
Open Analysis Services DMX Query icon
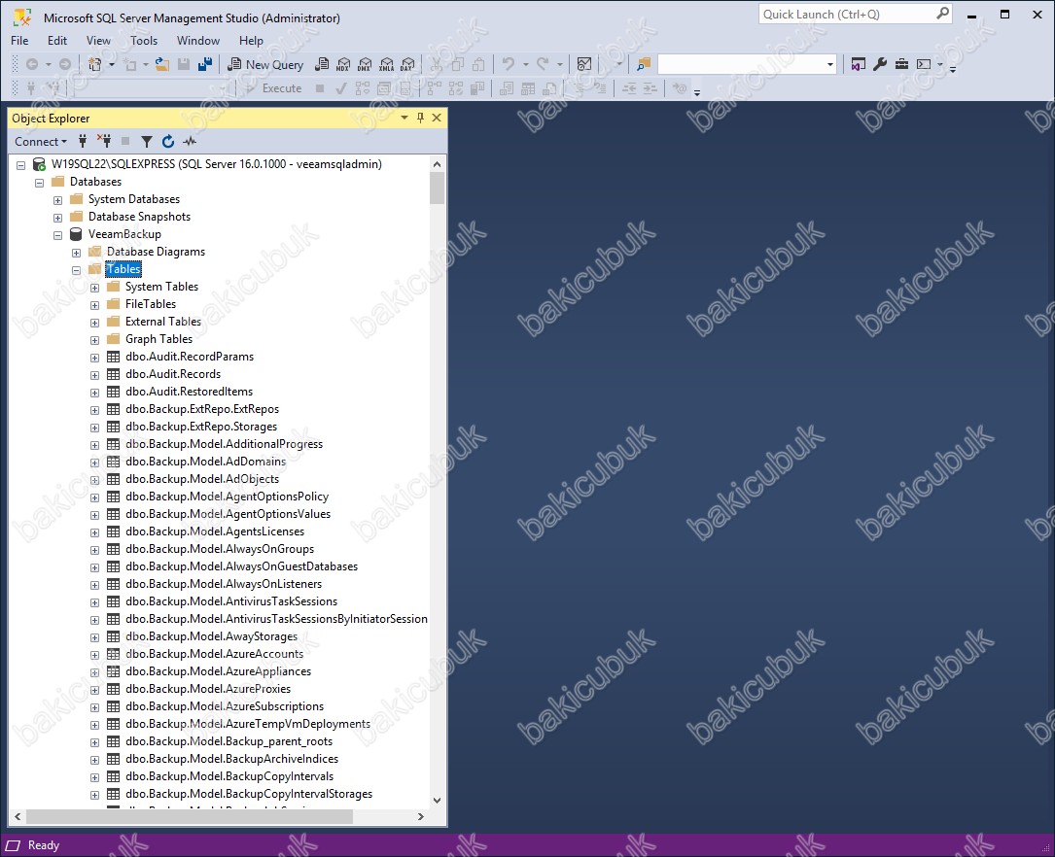(x=365, y=64)
